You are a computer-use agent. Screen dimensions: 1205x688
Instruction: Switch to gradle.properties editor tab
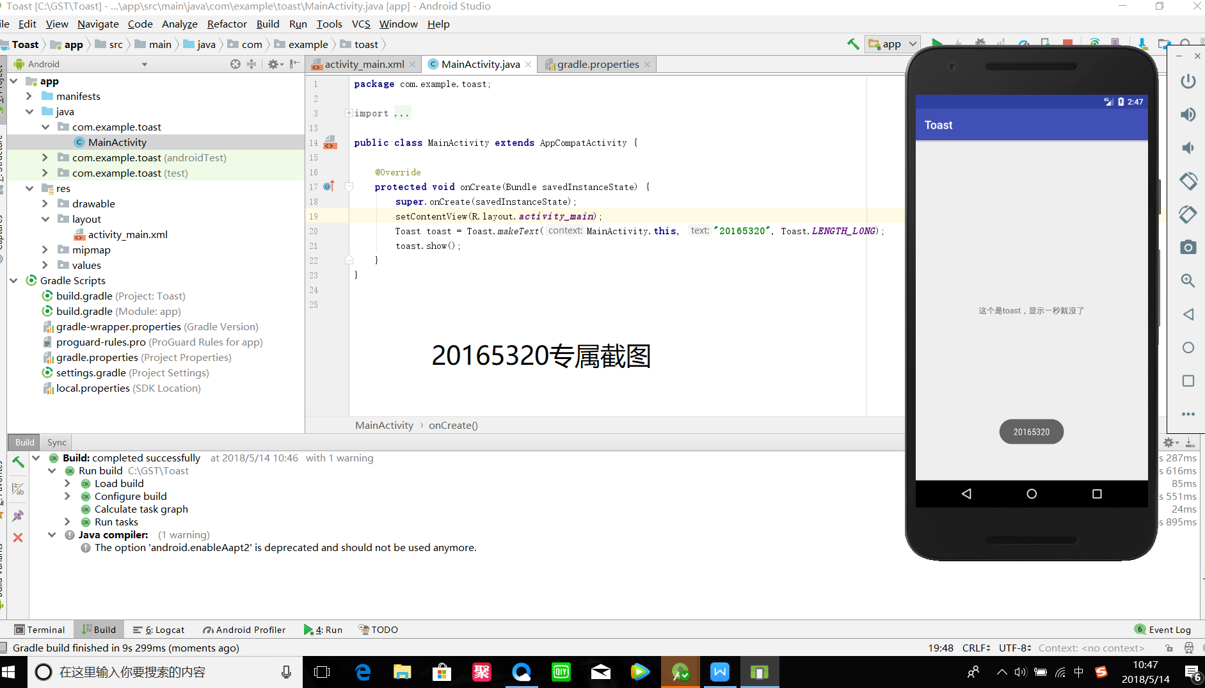coord(598,64)
